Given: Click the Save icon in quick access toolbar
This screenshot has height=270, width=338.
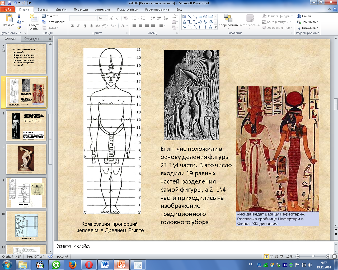Looking at the screenshot, I should point(10,3).
